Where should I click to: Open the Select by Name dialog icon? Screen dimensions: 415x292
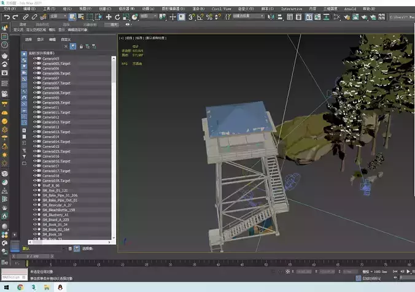(x=81, y=17)
